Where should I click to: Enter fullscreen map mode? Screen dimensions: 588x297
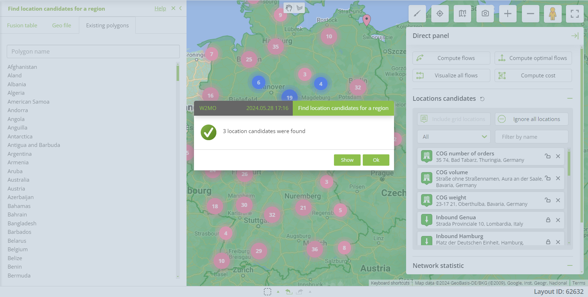pos(574,14)
